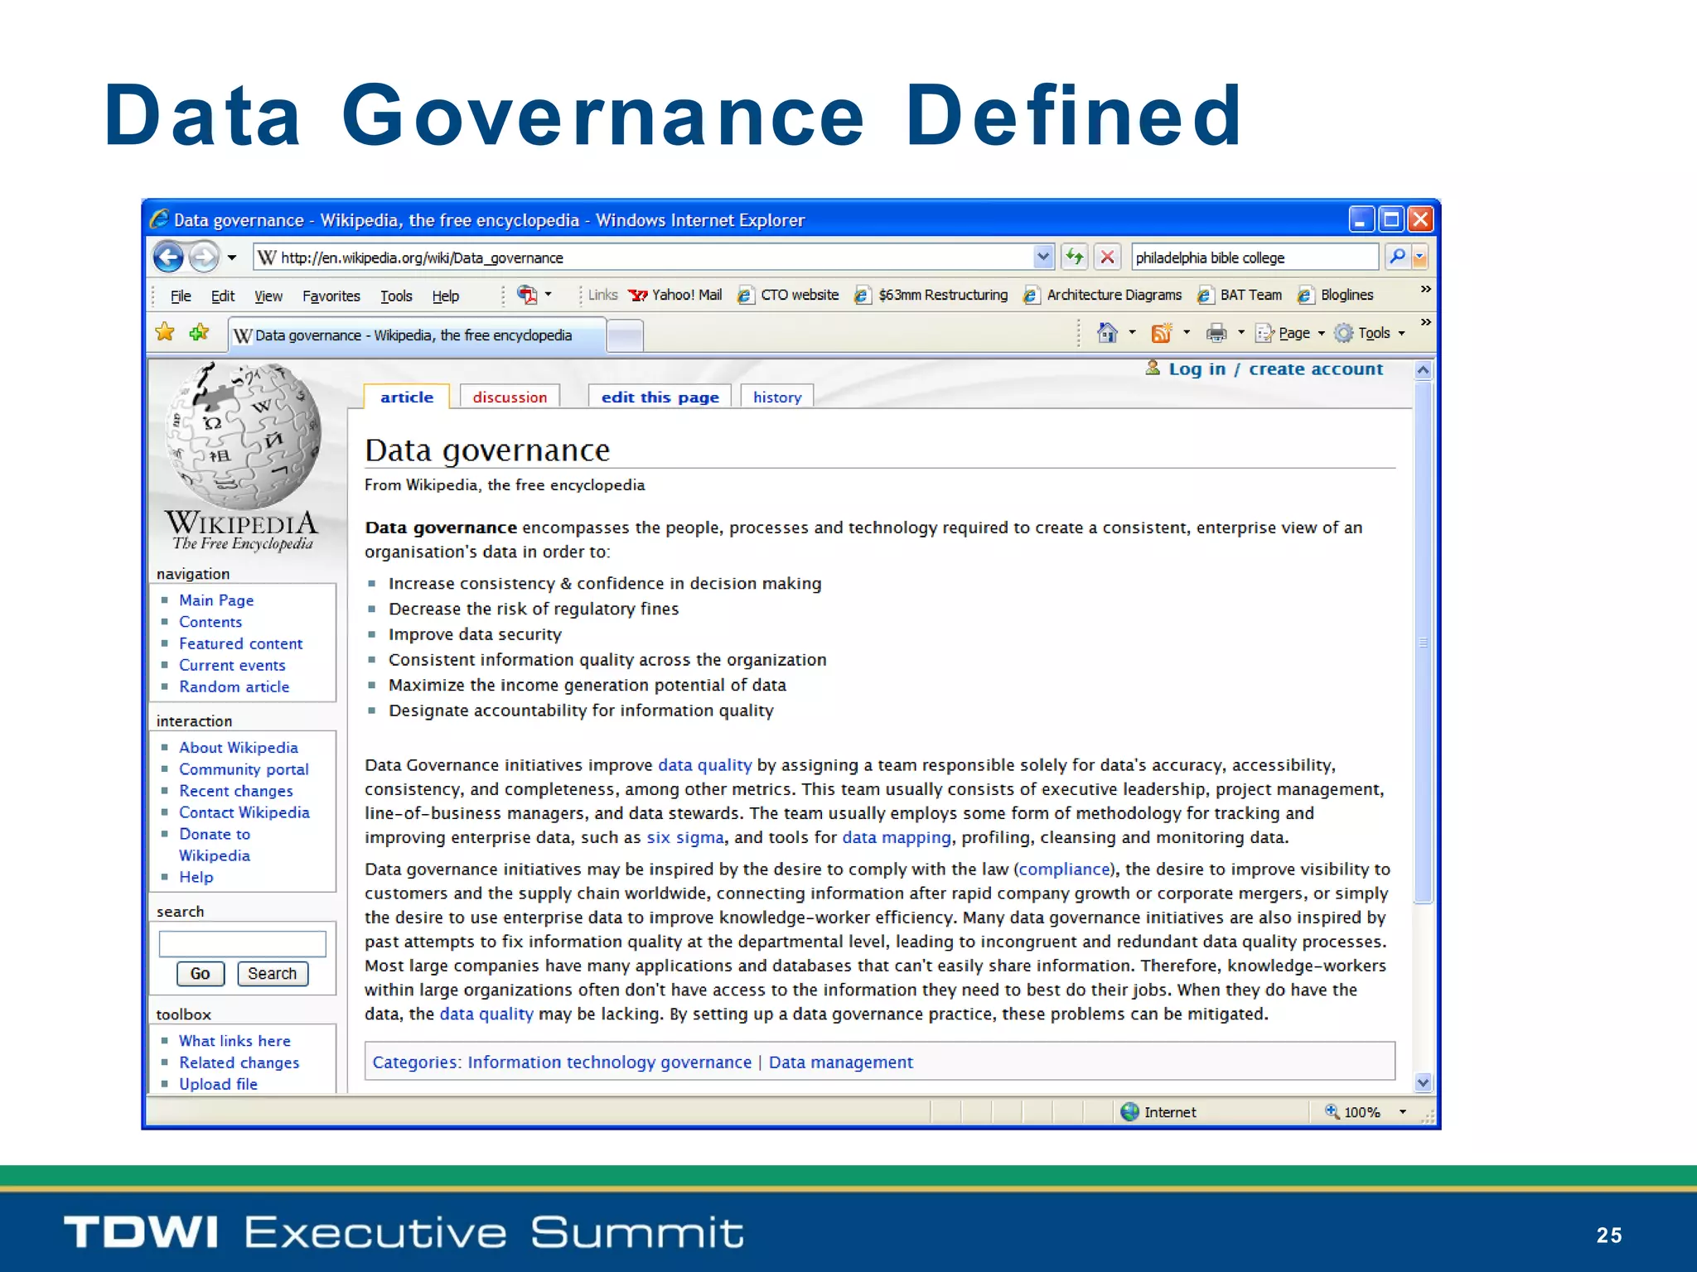Open the recent pages dropdown arrow
The image size is (1697, 1272).
pyautogui.click(x=232, y=258)
